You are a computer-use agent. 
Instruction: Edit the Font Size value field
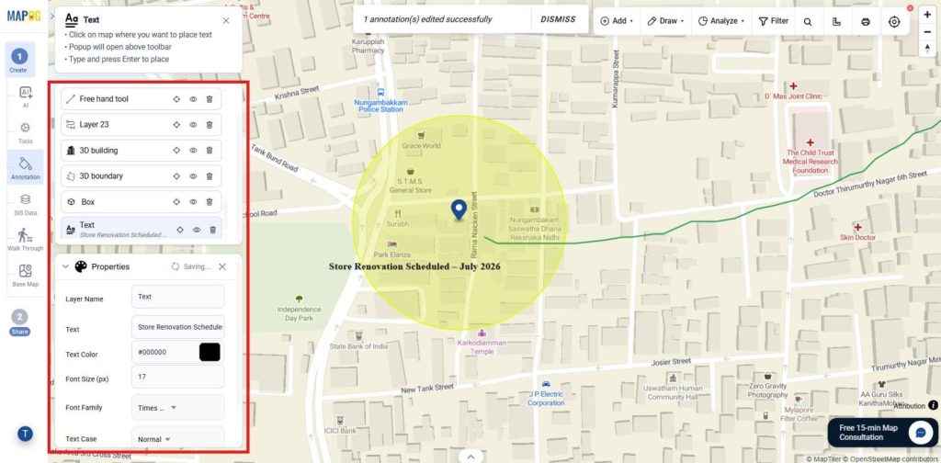[177, 377]
